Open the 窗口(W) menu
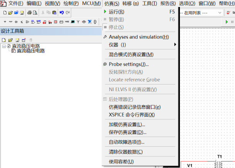 pos(207,3)
